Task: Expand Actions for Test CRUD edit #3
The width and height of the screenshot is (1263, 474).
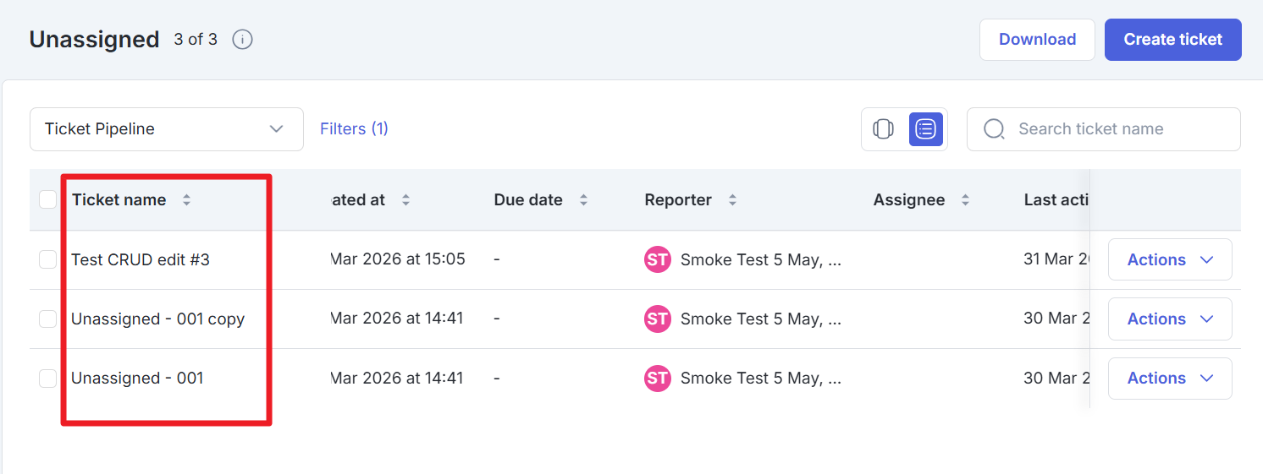Action: click(x=1169, y=260)
